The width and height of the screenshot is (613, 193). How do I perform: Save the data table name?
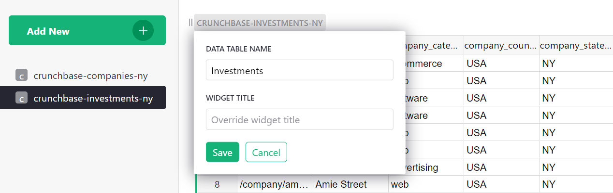click(x=222, y=152)
